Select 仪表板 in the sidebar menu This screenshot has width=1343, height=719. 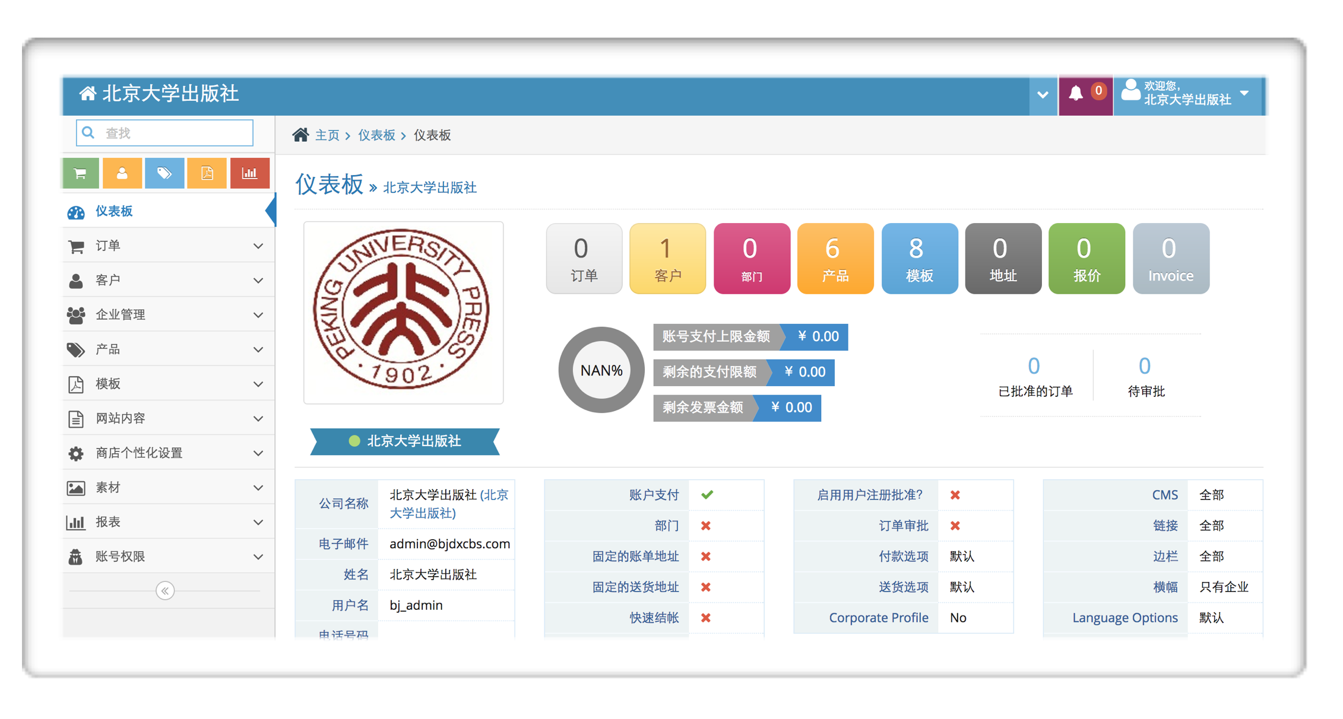tap(168, 211)
